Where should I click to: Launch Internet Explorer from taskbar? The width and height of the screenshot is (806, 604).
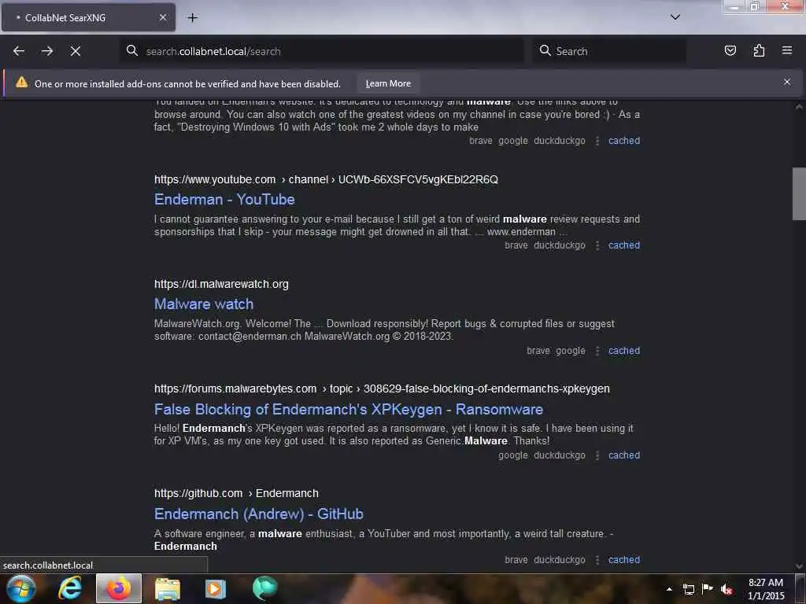click(x=69, y=588)
